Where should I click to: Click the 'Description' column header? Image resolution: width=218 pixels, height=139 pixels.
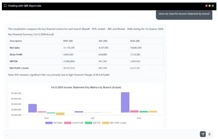click(16, 41)
